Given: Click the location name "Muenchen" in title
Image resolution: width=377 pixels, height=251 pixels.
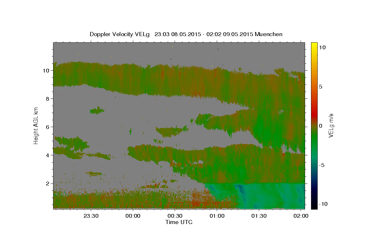Looking at the screenshot, I should point(269,34).
